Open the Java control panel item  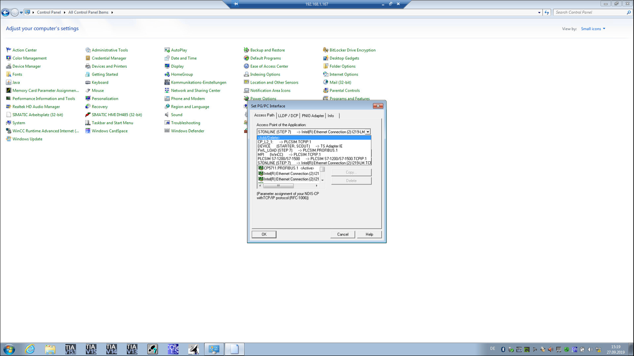coord(13,83)
